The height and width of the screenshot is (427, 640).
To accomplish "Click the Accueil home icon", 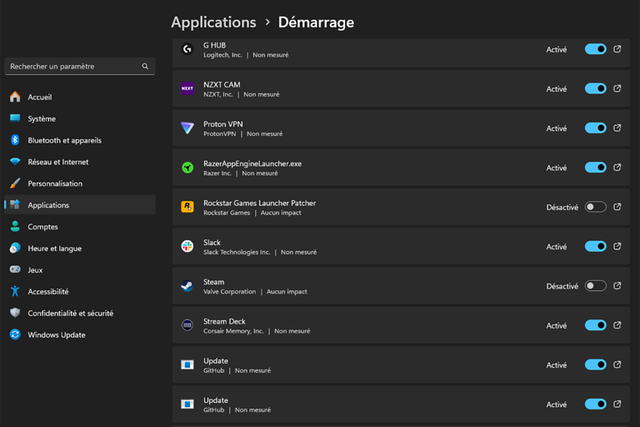I will (x=15, y=97).
